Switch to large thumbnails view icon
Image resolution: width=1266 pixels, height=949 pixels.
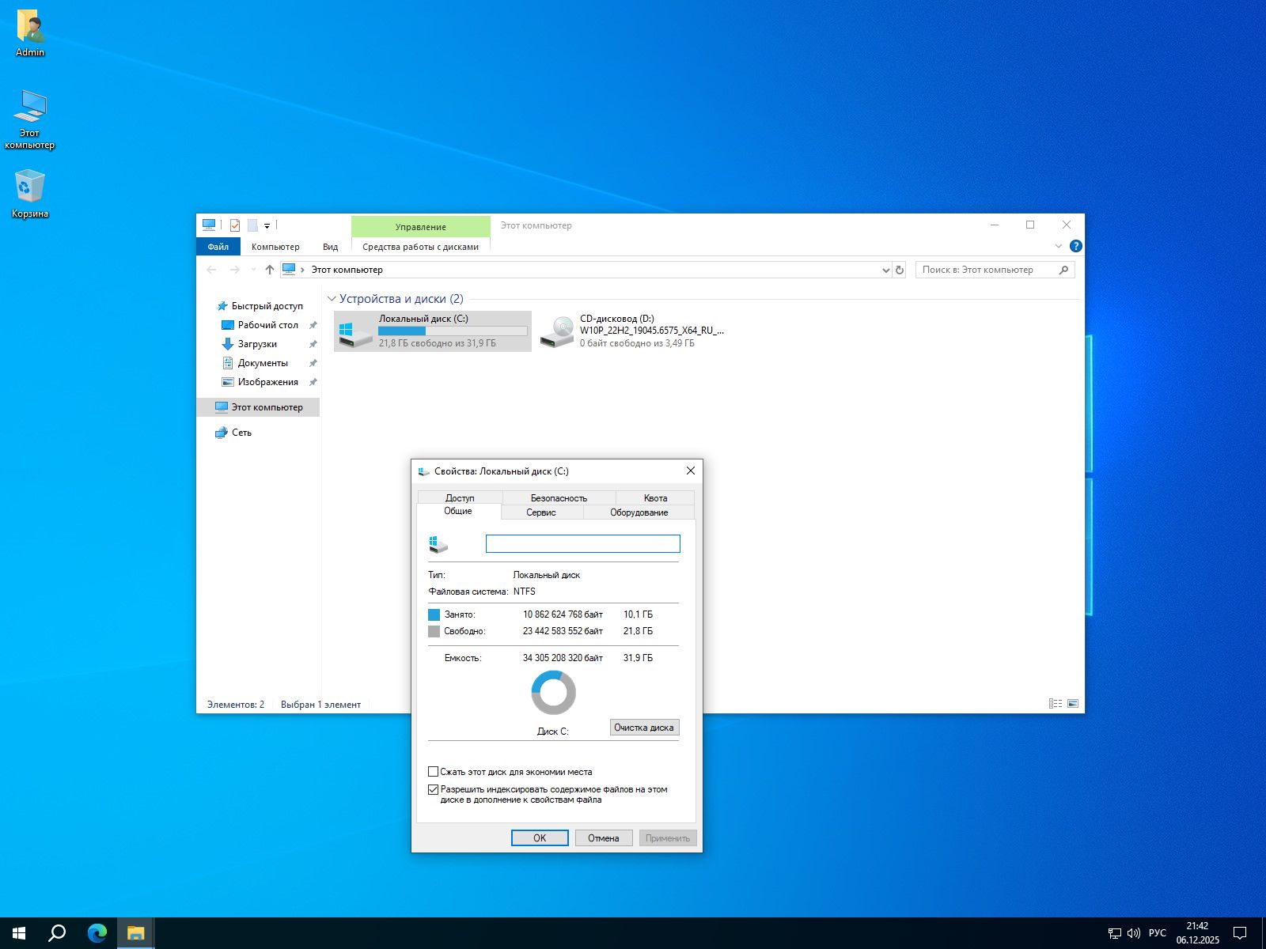click(x=1073, y=703)
